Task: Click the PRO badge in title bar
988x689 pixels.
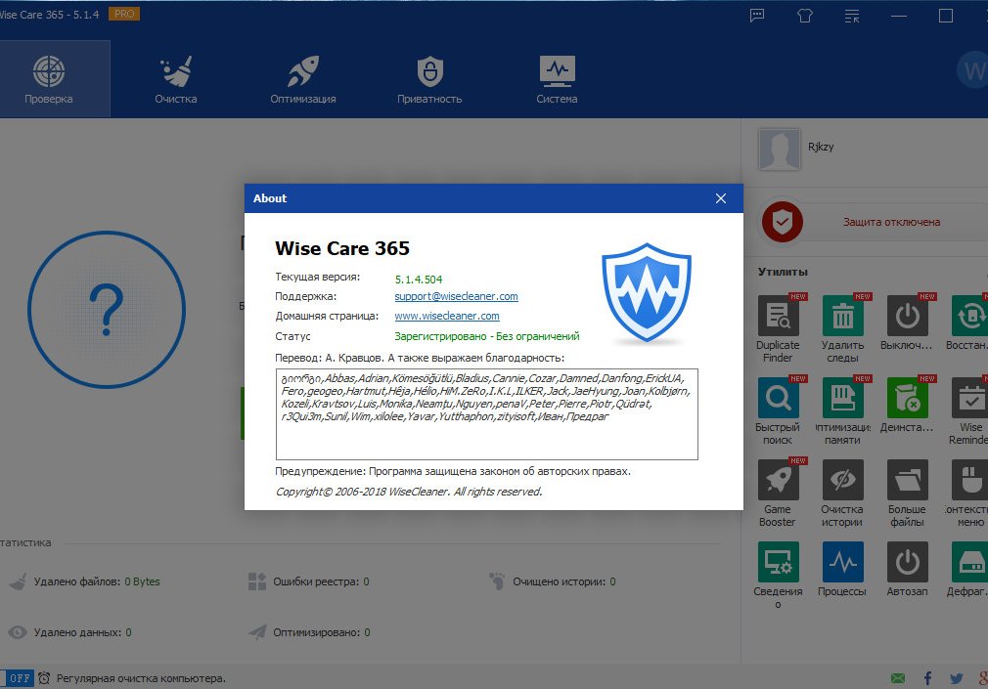Action: coord(124,14)
